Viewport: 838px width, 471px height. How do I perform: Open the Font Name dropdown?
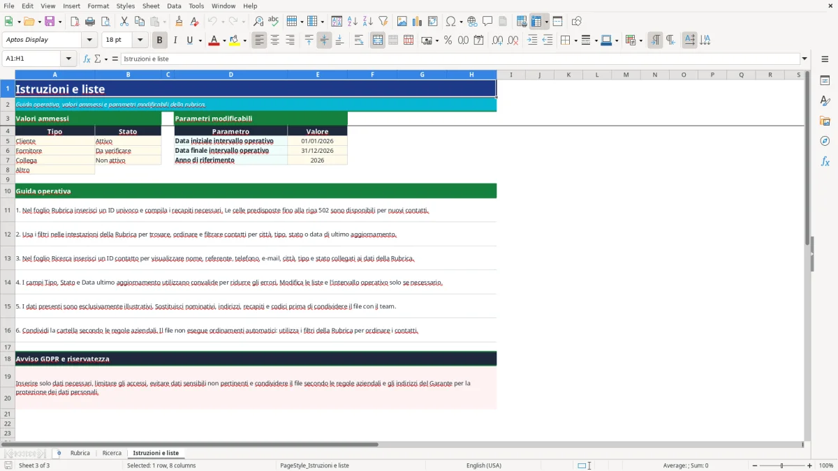(x=89, y=40)
